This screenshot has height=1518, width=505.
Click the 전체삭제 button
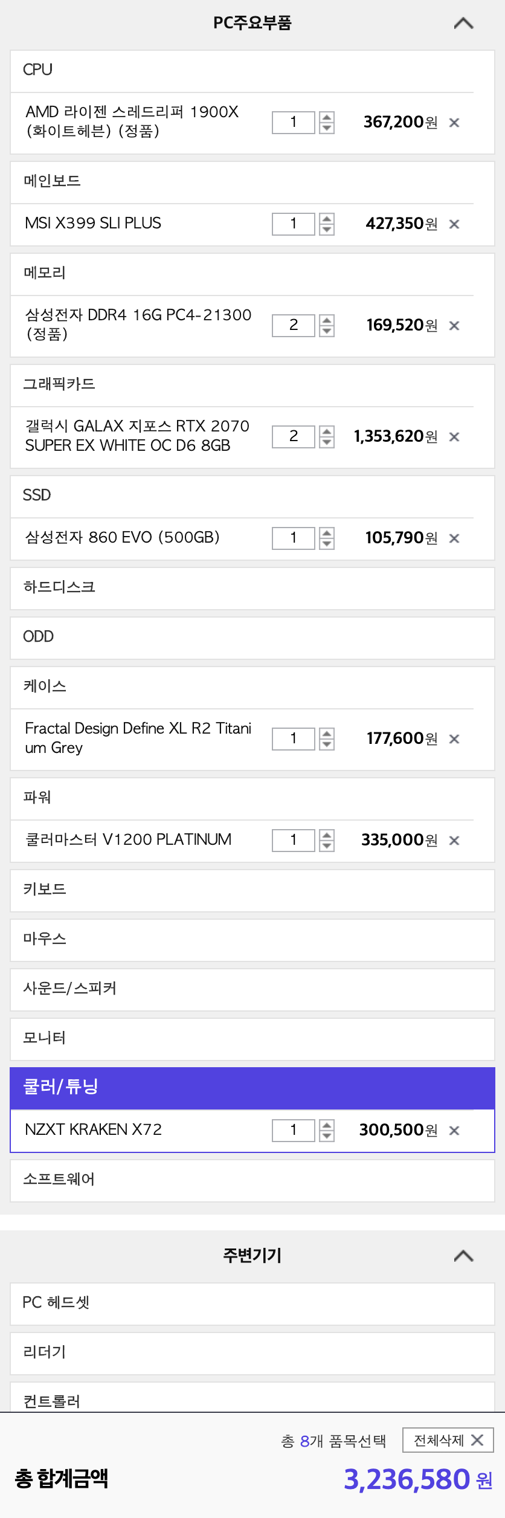pyautogui.click(x=448, y=1440)
